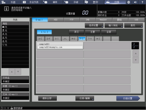Click the left list scroll-up arrow
The width and height of the screenshot is (146, 110).
pyautogui.click(x=12, y=72)
